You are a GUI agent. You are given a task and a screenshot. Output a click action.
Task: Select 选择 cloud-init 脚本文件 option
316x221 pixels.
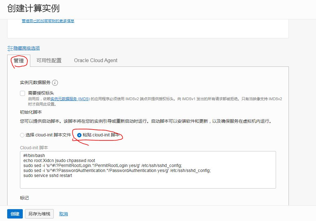(22, 135)
